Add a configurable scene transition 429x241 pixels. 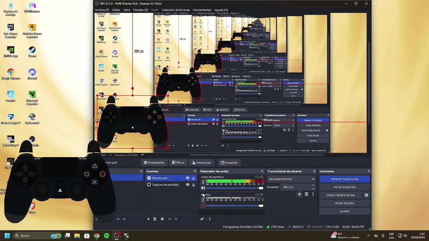coord(300,194)
